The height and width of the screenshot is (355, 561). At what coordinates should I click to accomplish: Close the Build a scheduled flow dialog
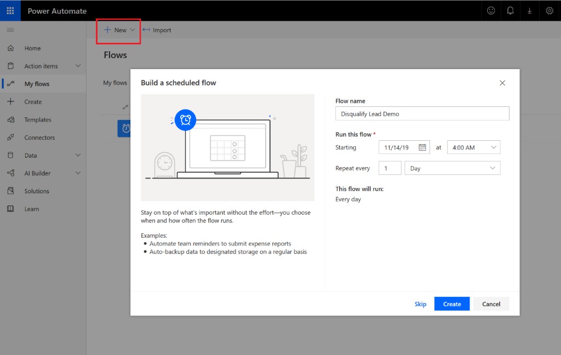502,83
